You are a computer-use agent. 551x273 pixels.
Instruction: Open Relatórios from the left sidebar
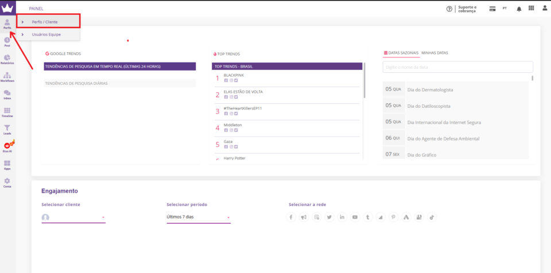7,59
